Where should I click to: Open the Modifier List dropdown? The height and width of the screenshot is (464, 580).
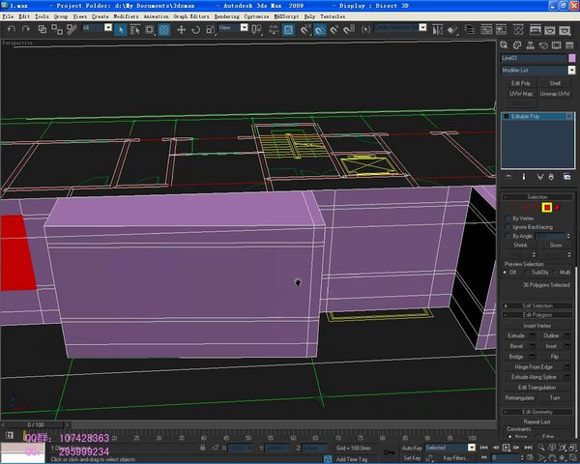pos(538,70)
